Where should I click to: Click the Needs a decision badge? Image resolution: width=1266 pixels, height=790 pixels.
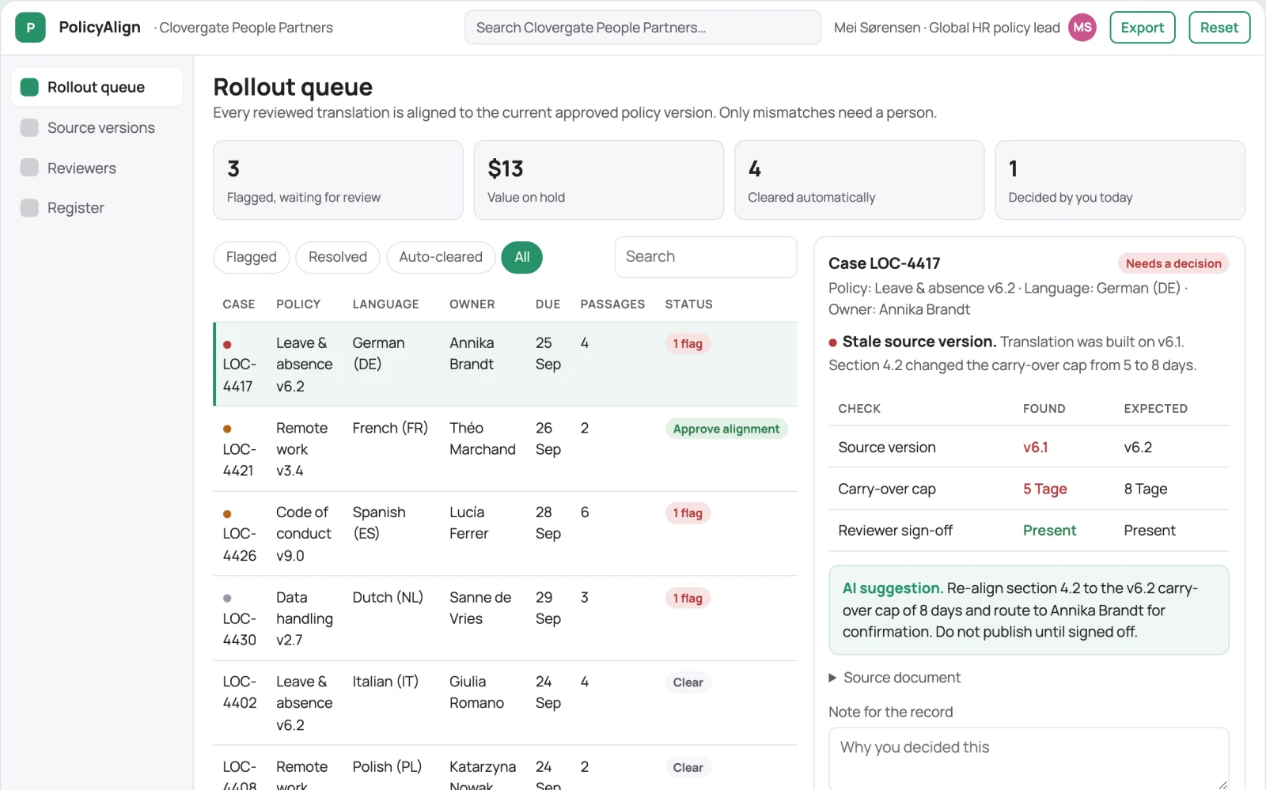tap(1173, 263)
